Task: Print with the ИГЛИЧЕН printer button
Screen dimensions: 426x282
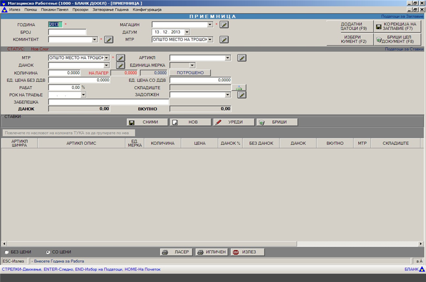Action: click(211, 252)
